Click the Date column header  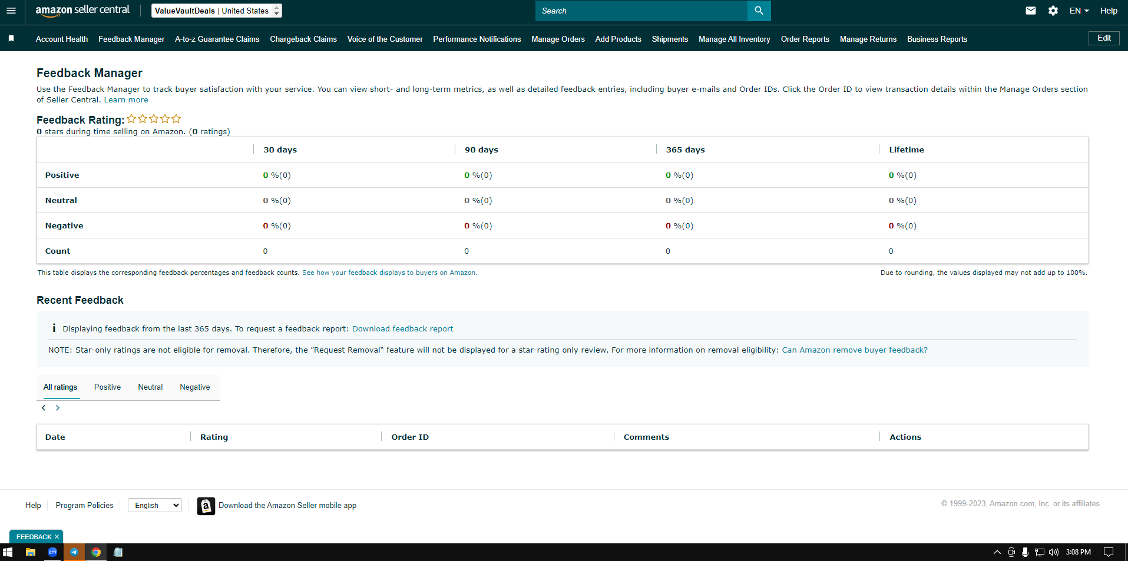55,437
